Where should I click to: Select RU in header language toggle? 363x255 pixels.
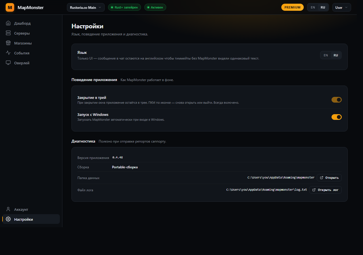pyautogui.click(x=323, y=7)
